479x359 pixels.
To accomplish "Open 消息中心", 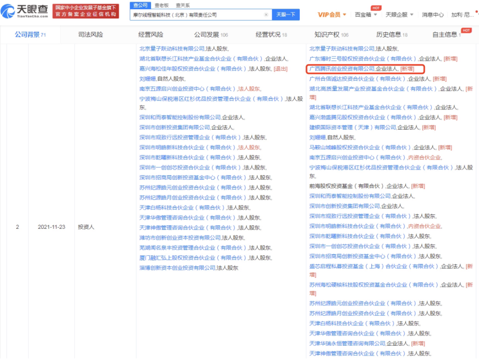I will coord(432,14).
